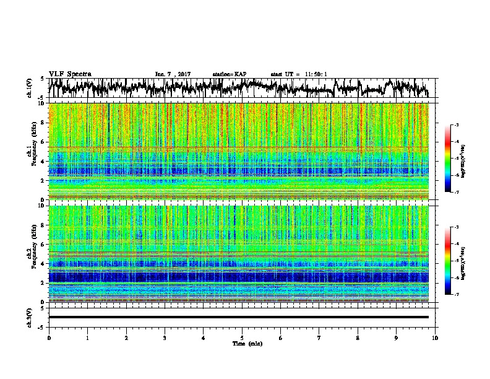This screenshot has height=379, width=490.
Task: Click the 8 minute tick label
Action: 358,338
